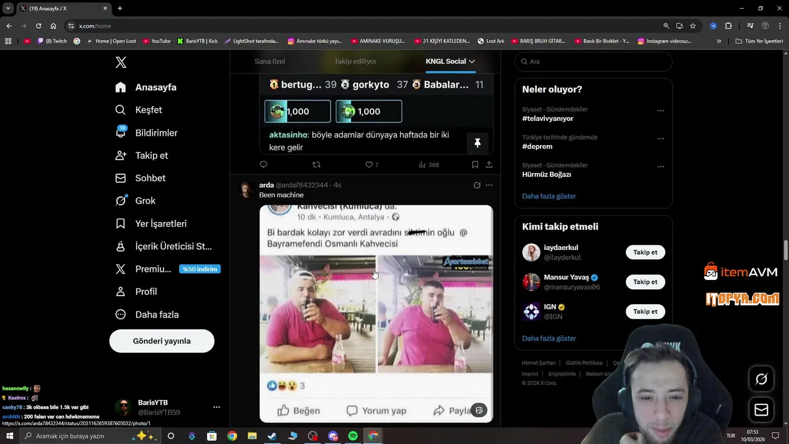Open options for Hürmüz Boğazı trend
This screenshot has height=444, width=789.
(x=661, y=166)
